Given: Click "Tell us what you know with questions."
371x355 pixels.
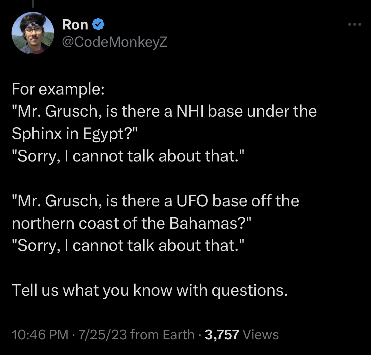Looking at the screenshot, I should coord(150,290).
